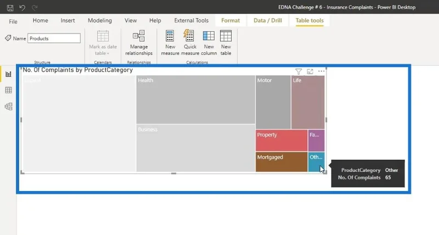Click the New measure calculator icon
This screenshot has height=235, width=439.
tap(170, 36)
